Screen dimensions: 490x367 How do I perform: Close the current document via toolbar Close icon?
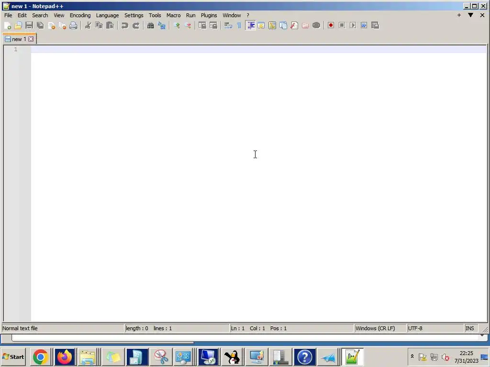pyautogui.click(x=52, y=26)
